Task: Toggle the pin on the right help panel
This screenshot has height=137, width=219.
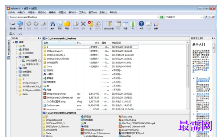Action: click(x=212, y=38)
